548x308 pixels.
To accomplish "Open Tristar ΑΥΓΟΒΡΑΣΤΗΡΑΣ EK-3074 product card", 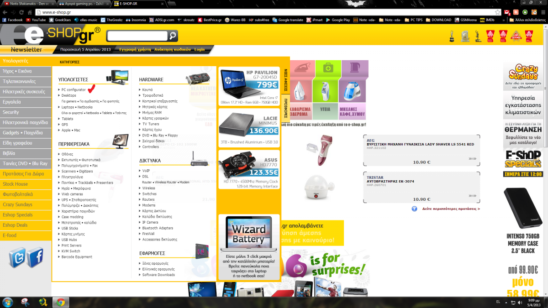I will 422,188.
